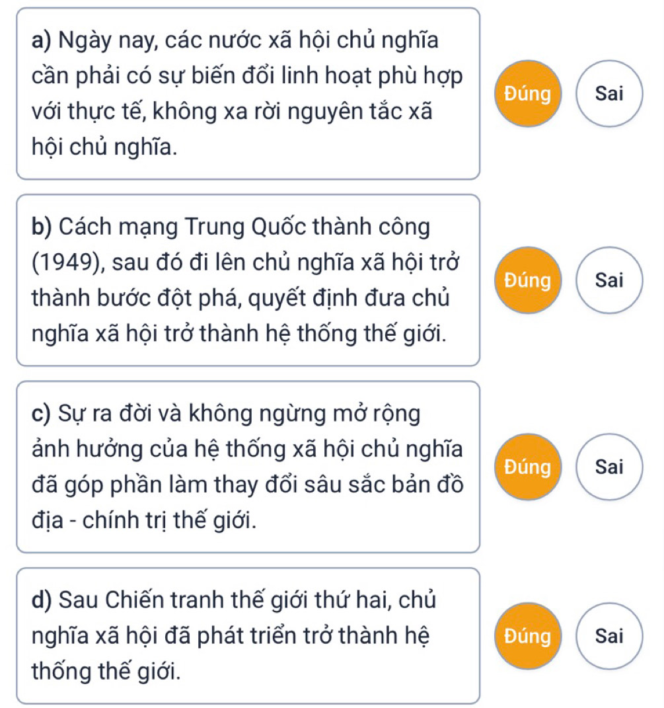Viewport: 664px width, 708px height.
Task: Click the statement card starting with "Cách mạng Trung Quốc"
Action: (248, 280)
